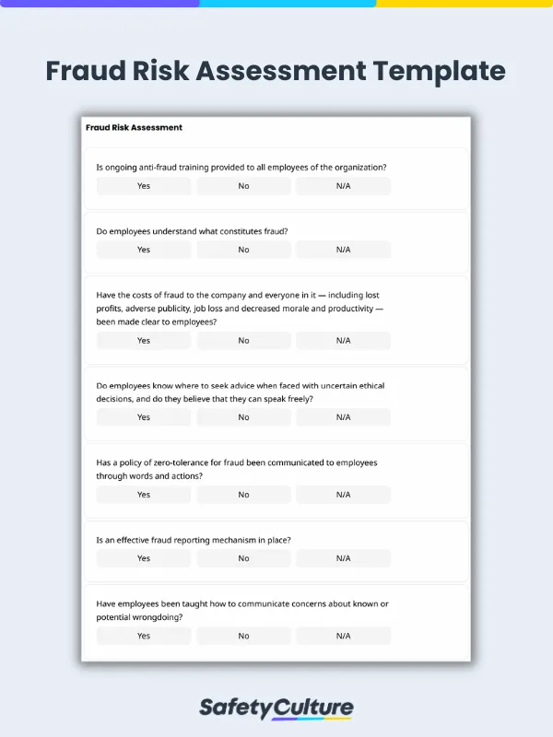Mark Yes for costs of fraud question
Viewport: 553px width, 737px height.
pos(144,341)
